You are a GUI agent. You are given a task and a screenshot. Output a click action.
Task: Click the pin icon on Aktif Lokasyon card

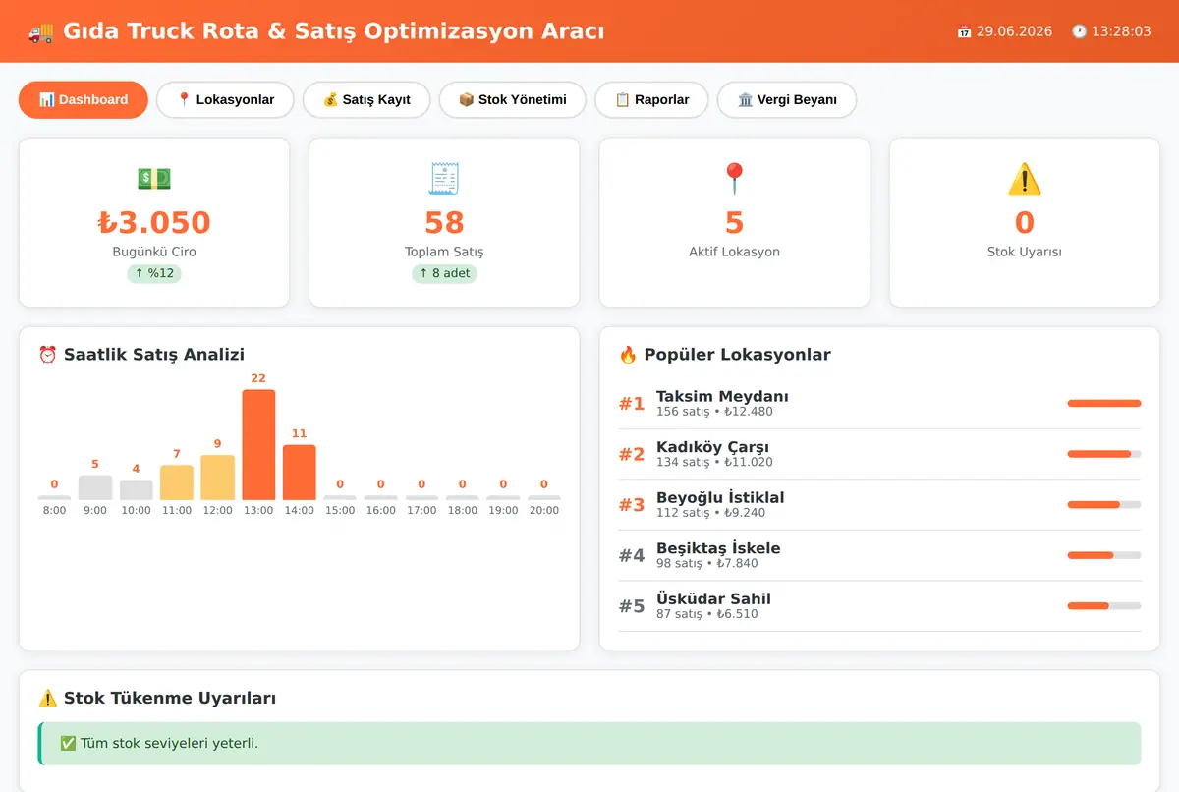(734, 179)
